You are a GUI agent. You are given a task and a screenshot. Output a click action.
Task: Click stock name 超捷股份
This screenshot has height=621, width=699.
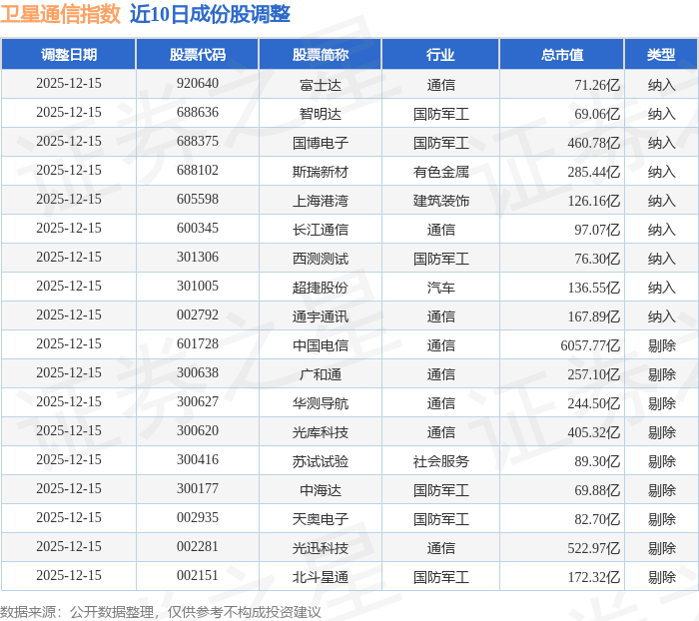point(321,288)
